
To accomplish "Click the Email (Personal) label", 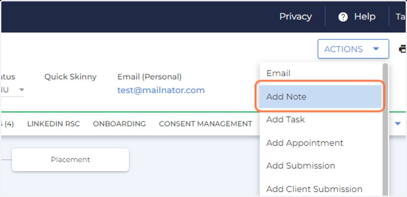I will [150, 77].
